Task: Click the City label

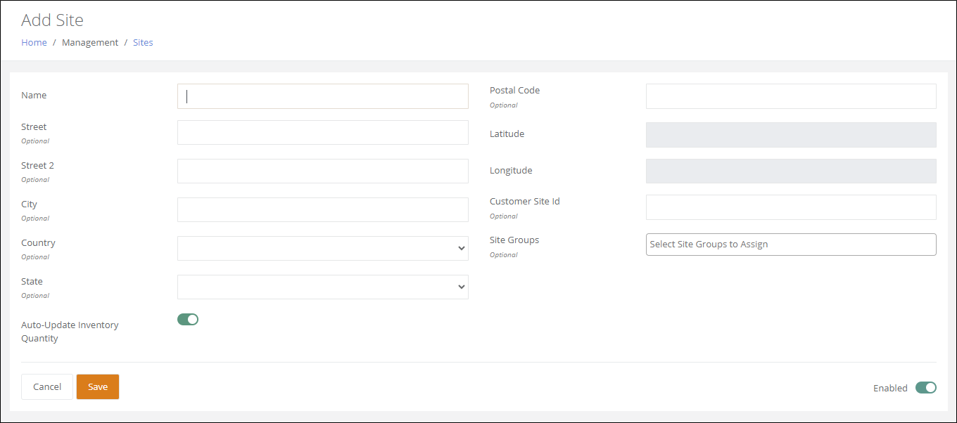Action: click(x=29, y=204)
